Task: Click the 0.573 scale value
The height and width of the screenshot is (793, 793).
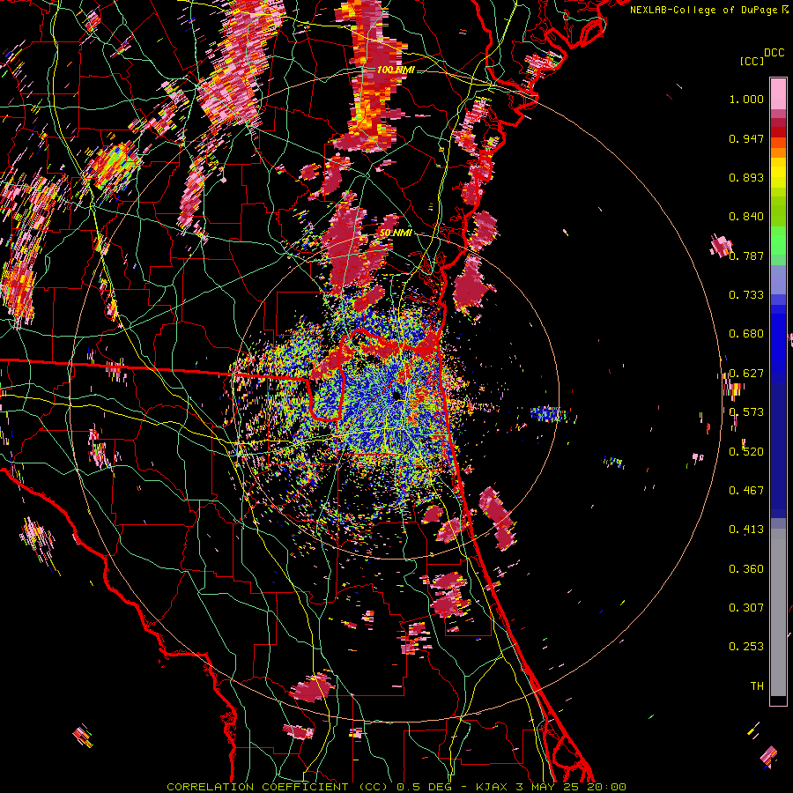Action: click(746, 412)
